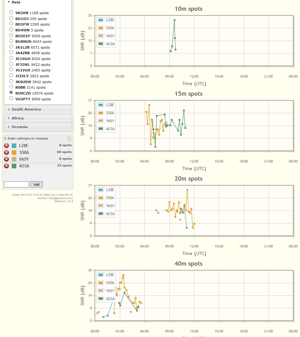The width and height of the screenshot is (300, 337).
Task: Click the 9A5Y legend box in 20m chart
Action: pyautogui.click(x=101, y=206)
